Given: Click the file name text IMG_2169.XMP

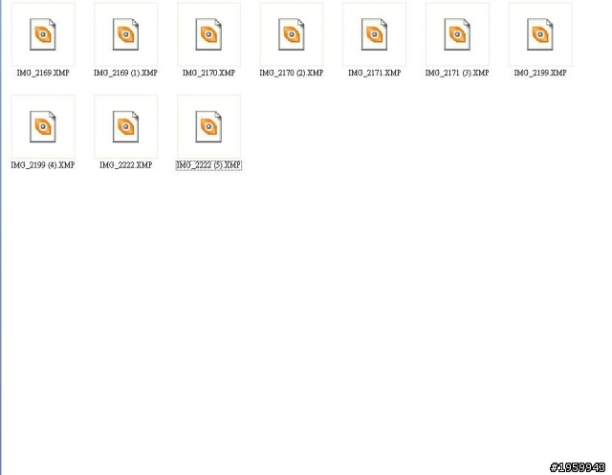Looking at the screenshot, I should tap(43, 73).
